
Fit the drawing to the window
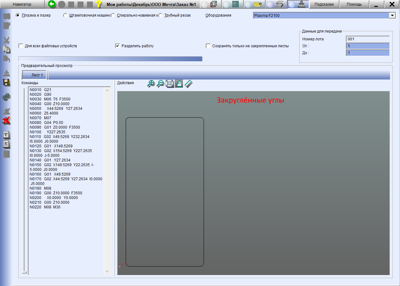170,84
